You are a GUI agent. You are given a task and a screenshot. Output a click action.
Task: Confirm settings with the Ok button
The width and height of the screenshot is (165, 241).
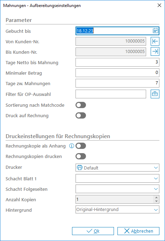tap(93, 231)
